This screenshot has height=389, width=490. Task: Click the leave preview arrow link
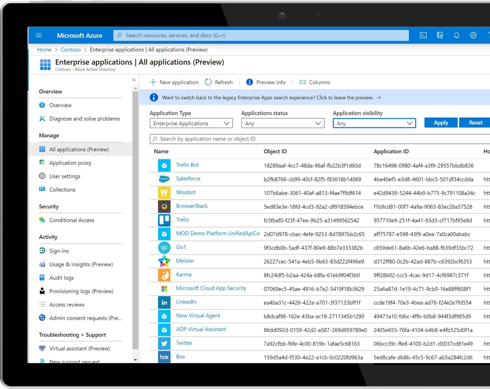(378, 98)
